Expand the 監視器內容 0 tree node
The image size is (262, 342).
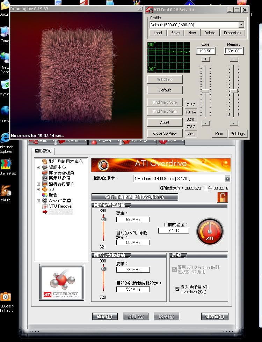[x=38, y=184]
